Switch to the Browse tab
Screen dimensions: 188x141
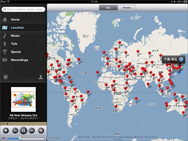pos(127,8)
